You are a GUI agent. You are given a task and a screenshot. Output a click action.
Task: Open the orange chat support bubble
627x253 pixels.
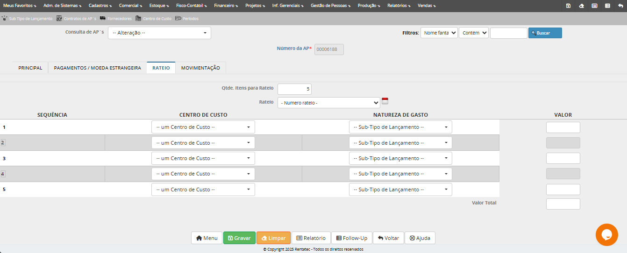pos(606,235)
